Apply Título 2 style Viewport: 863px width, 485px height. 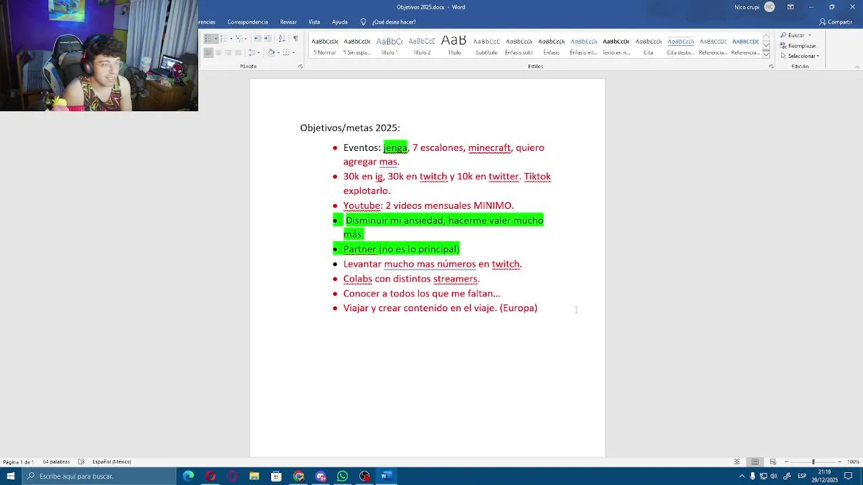click(421, 46)
